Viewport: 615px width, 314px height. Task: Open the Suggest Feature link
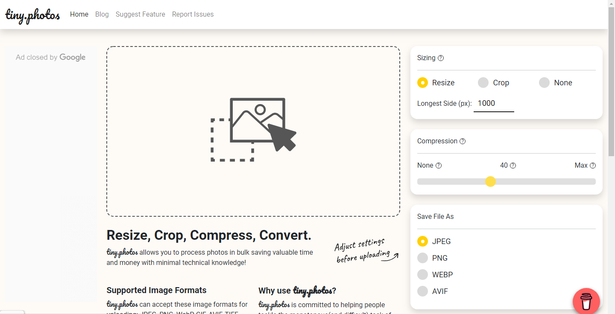[x=141, y=15]
